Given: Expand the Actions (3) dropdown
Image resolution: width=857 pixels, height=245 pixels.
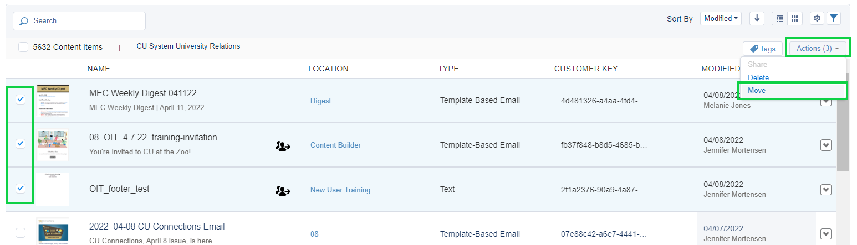Looking at the screenshot, I should pyautogui.click(x=818, y=49).
